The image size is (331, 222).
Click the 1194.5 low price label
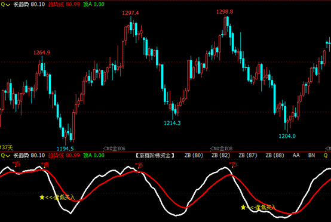pos(65,149)
